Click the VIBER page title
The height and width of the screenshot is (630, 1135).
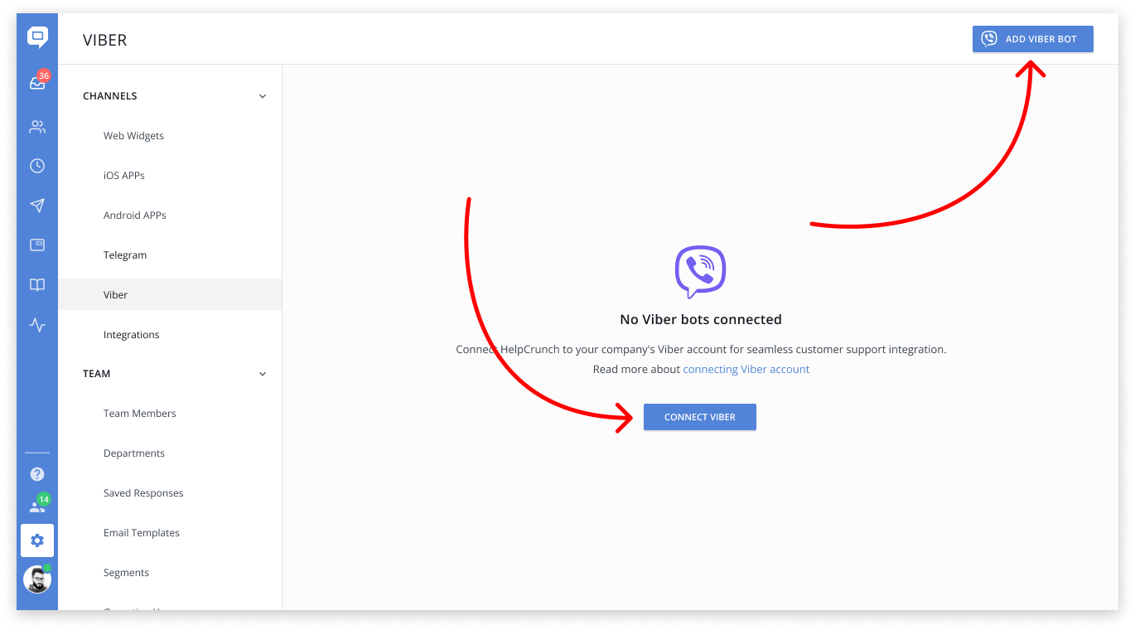[x=105, y=40]
